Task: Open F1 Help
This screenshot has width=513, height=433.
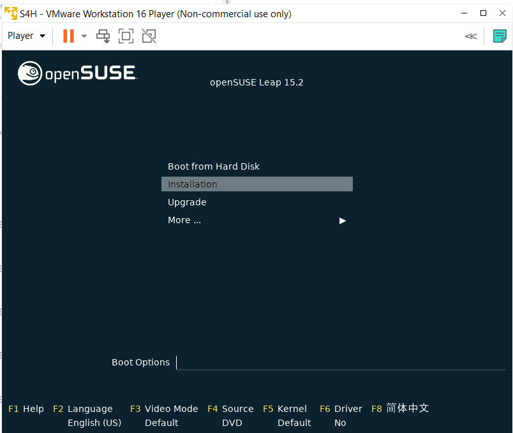Action: coord(26,409)
